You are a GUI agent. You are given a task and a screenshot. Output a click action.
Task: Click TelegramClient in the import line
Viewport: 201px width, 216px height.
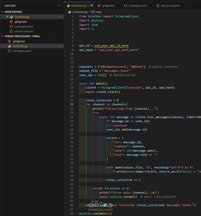click(x=127, y=16)
